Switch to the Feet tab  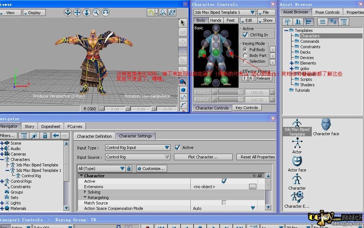coord(231,20)
